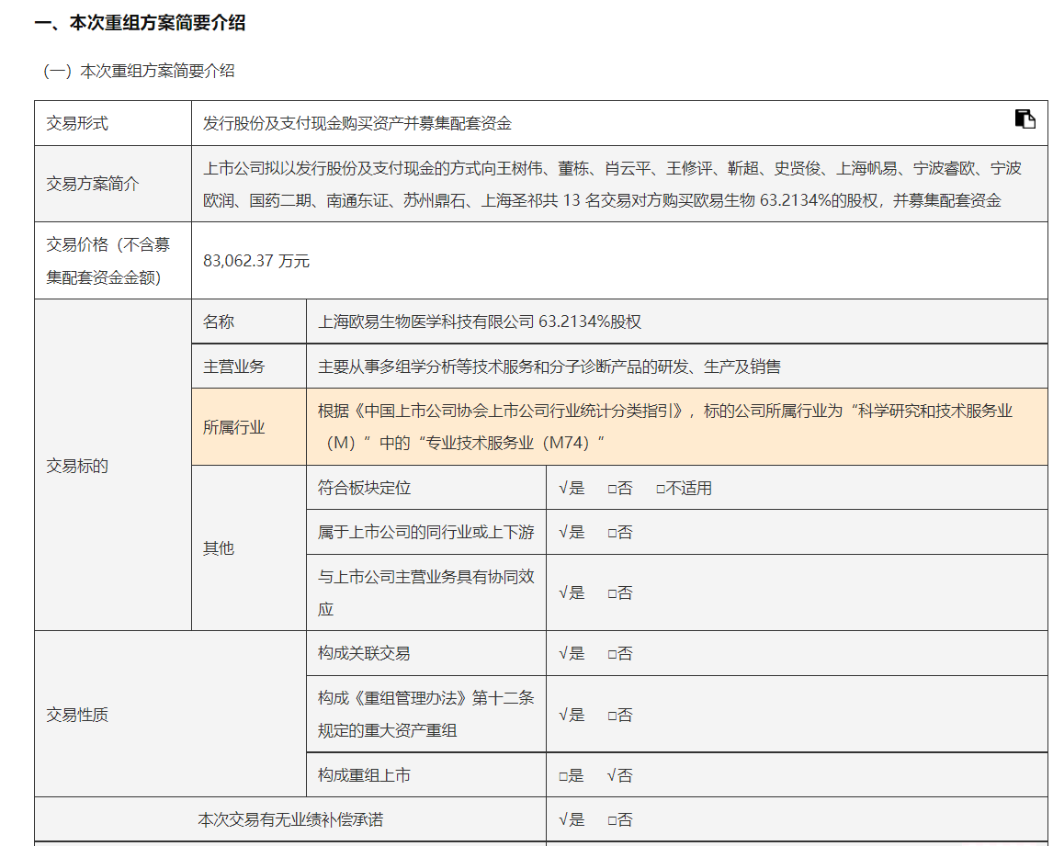Check 是 for 属于上市公司的同行业或上下游
The width and height of the screenshot is (1053, 846).
click(x=572, y=533)
